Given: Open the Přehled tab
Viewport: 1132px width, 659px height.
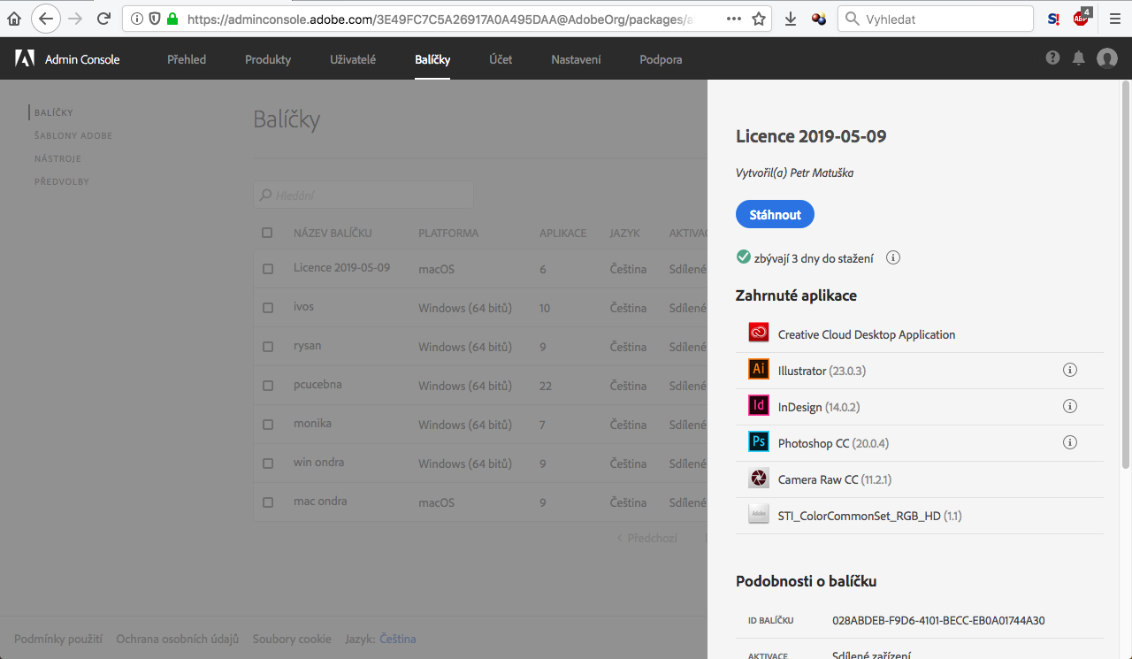Looking at the screenshot, I should (x=187, y=59).
